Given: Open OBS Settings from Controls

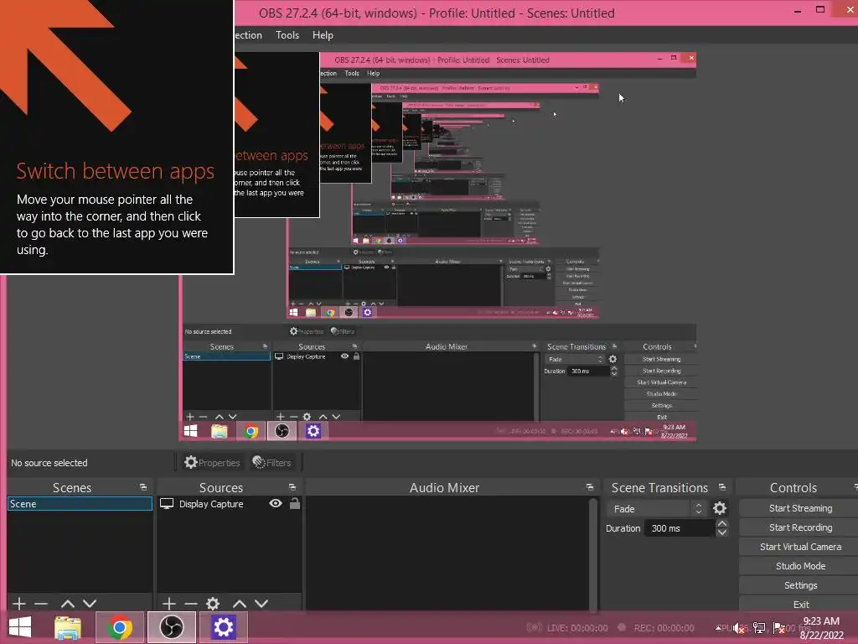Looking at the screenshot, I should (800, 585).
